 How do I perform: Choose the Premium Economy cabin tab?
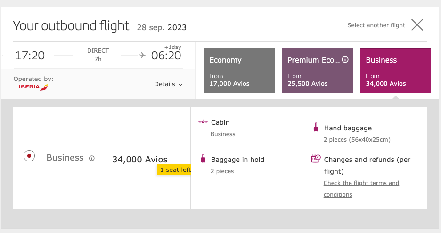pyautogui.click(x=318, y=70)
